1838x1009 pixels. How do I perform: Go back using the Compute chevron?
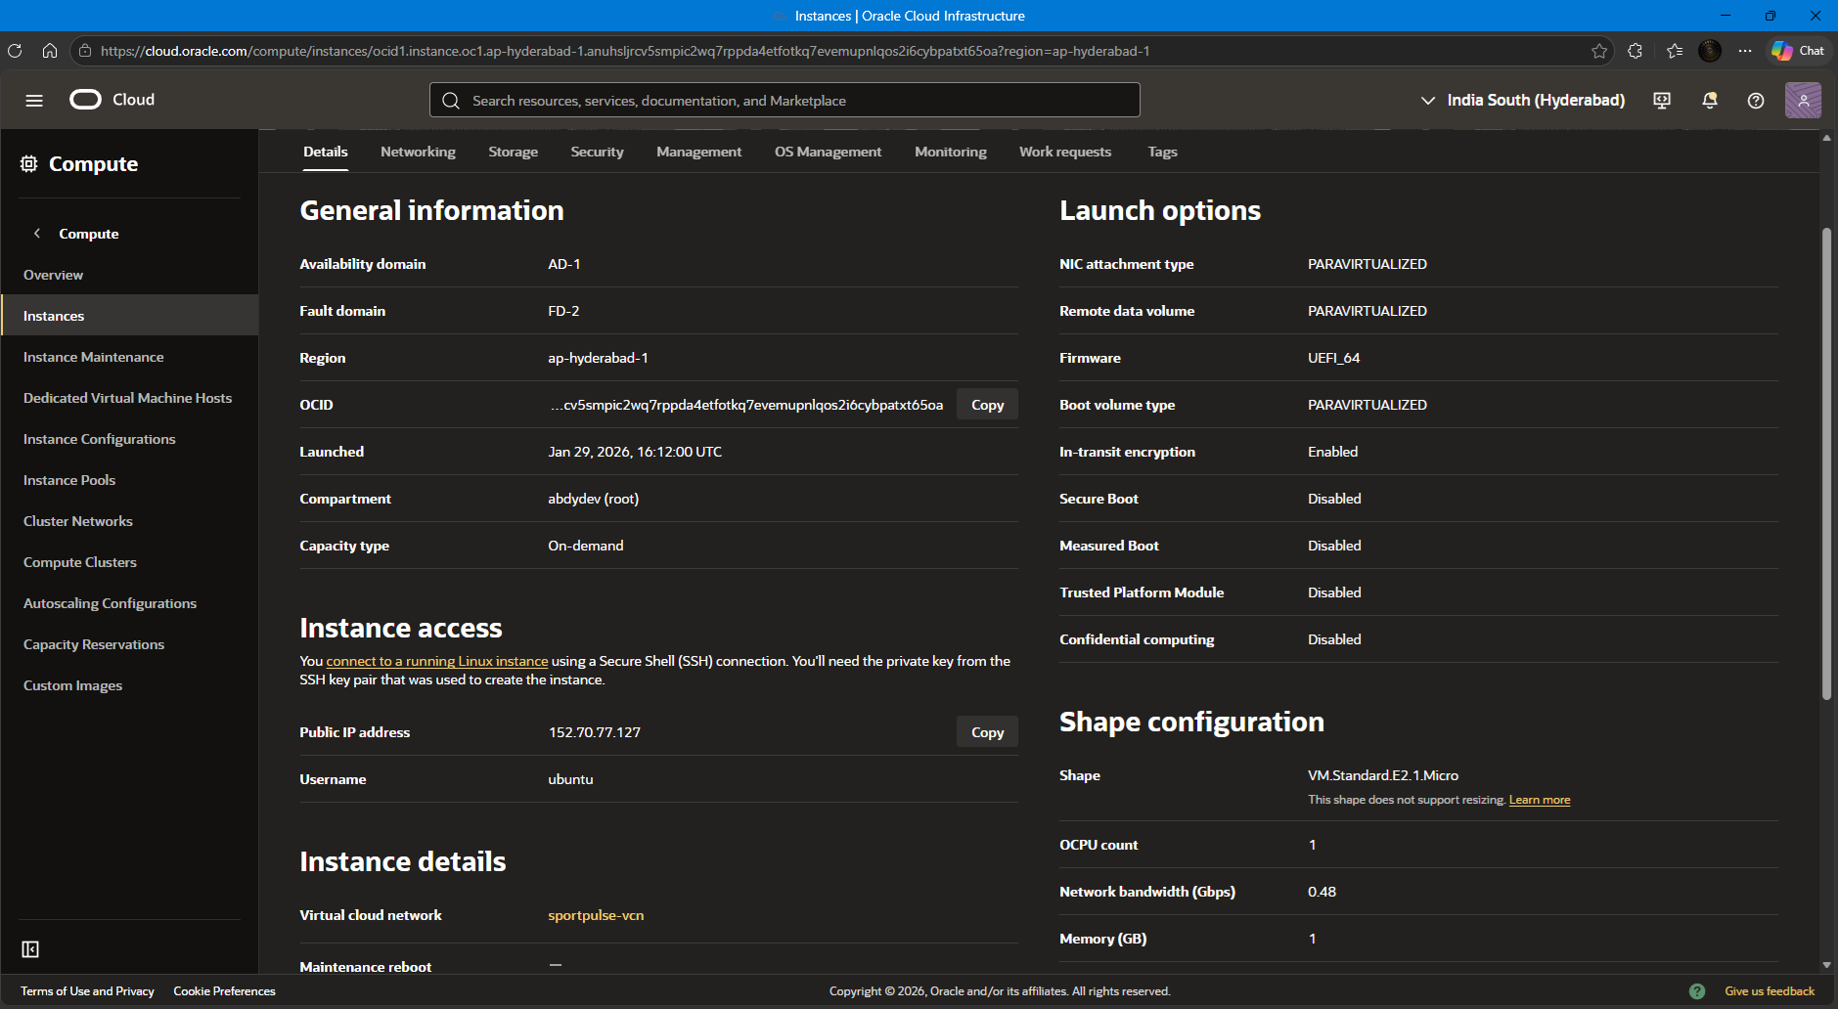[37, 234]
